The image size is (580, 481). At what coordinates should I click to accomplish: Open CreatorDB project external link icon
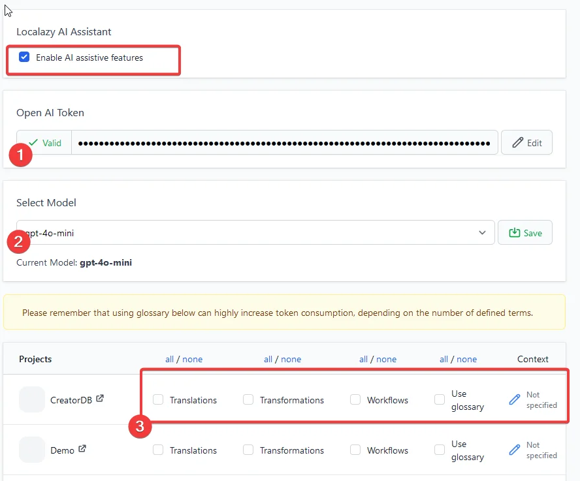pos(100,399)
